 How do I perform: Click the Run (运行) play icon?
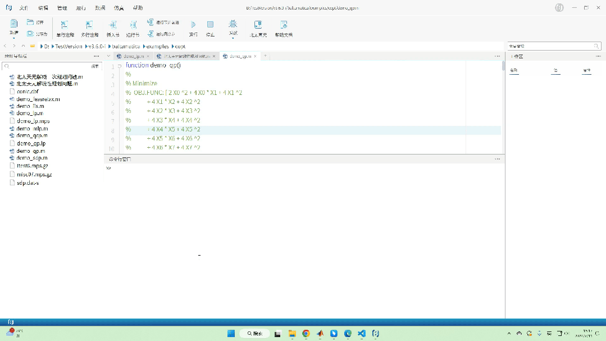pyautogui.click(x=193, y=25)
